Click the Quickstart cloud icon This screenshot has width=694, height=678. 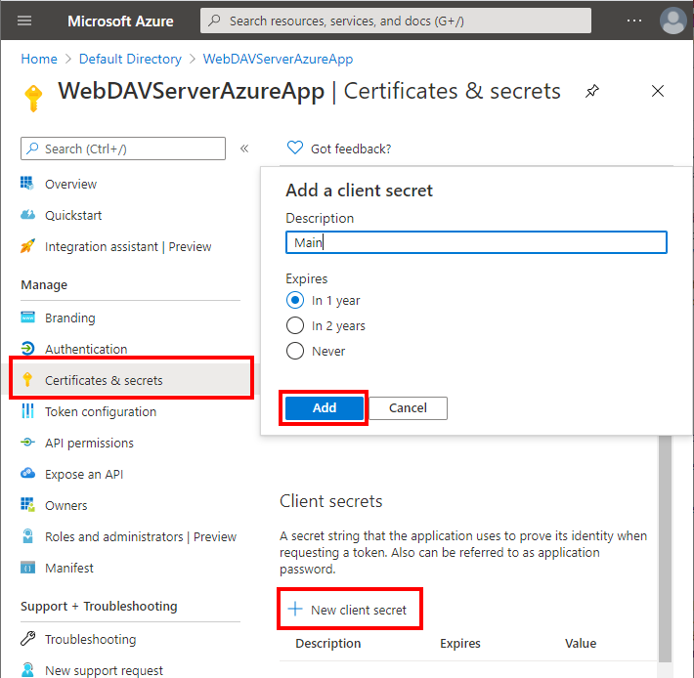28,215
